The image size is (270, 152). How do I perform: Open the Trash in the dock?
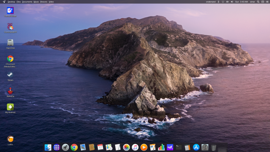click(x=214, y=147)
